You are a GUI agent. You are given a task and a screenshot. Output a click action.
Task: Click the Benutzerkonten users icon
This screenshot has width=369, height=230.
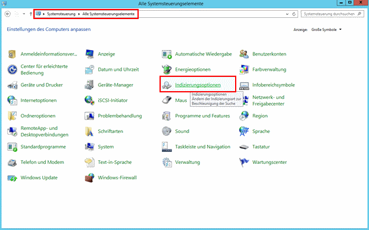click(x=244, y=54)
